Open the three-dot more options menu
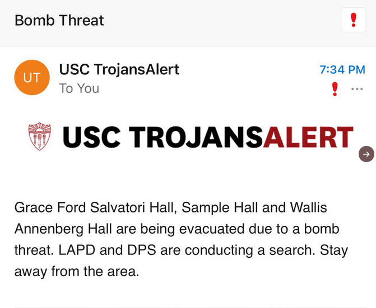 click(x=357, y=89)
